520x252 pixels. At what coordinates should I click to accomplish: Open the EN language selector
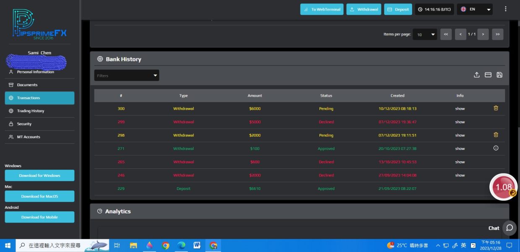coord(475,9)
